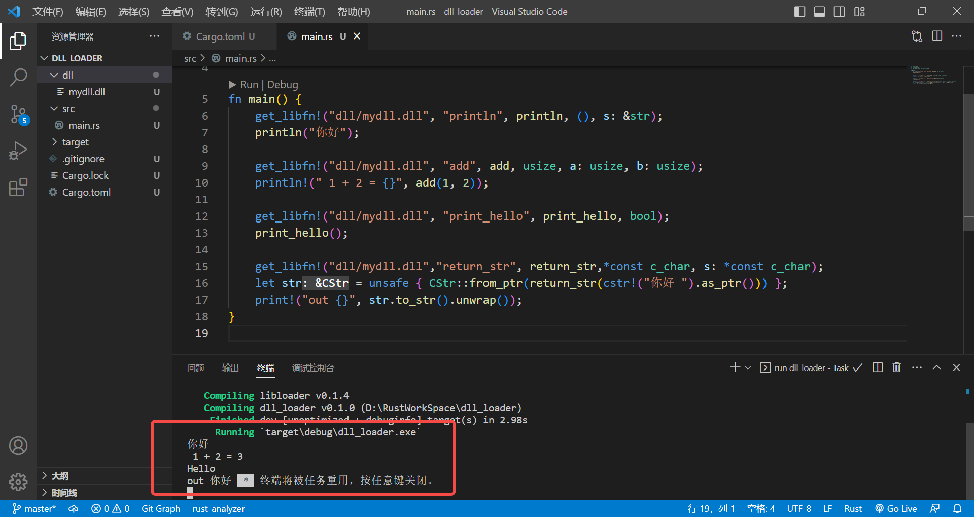
Task: Click the code minimap preview
Action: 933,75
